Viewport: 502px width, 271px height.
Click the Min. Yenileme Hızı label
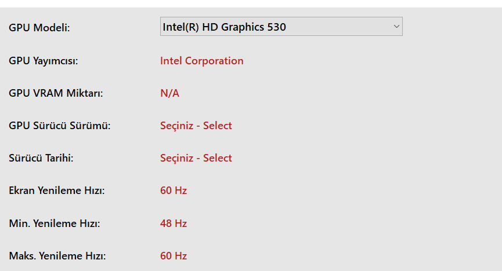[54, 224]
